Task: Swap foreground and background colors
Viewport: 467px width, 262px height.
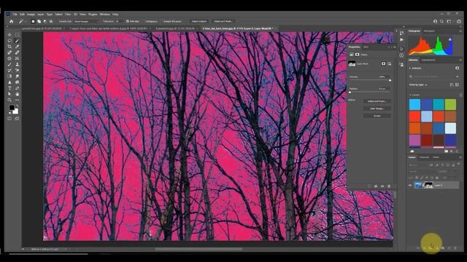Action: coord(17,106)
